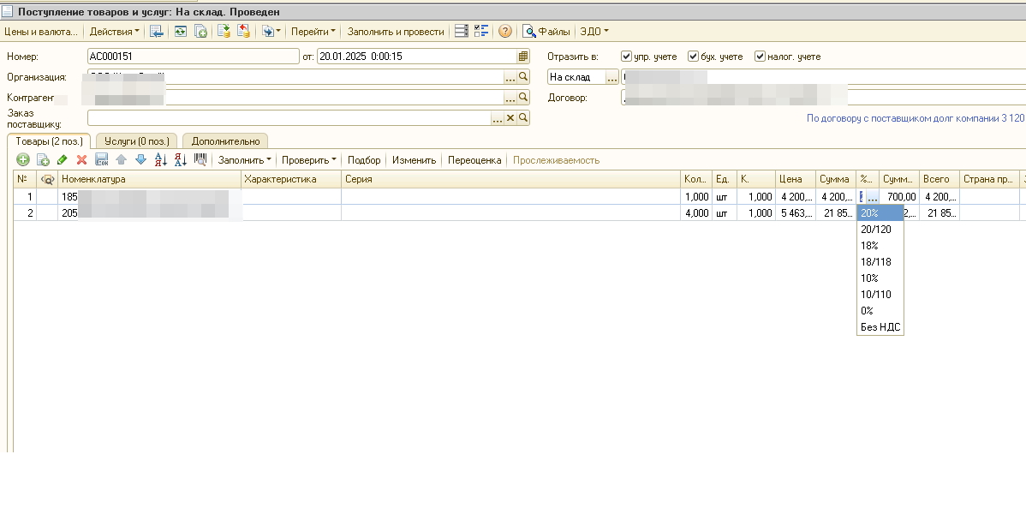
Task: Select 10% from VAT rate list
Action: [x=880, y=278]
